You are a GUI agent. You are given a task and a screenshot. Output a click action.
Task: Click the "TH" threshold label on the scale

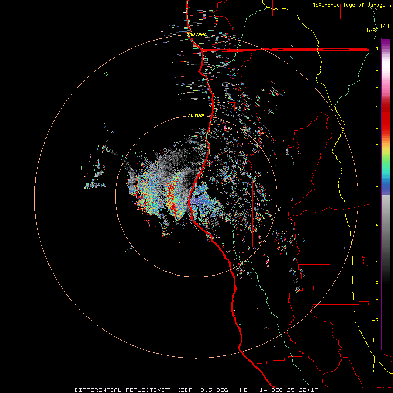click(x=375, y=340)
